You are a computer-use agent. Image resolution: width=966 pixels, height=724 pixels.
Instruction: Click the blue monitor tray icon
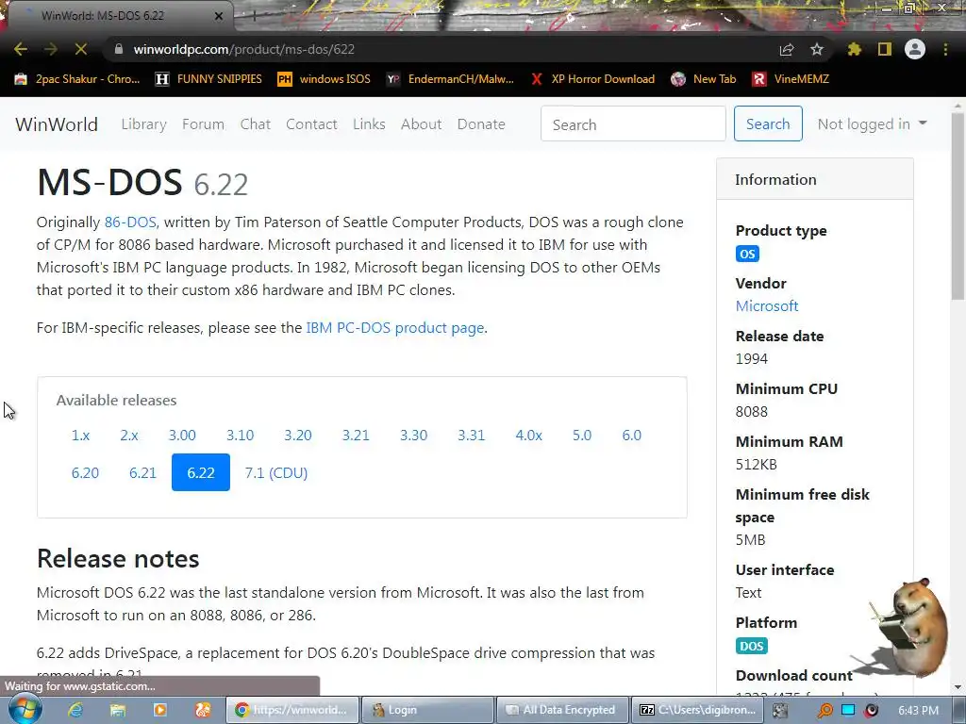coord(848,710)
